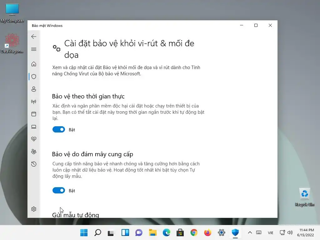Click Gửi mẫu tự động heading
Image resolution: width=320 pixels, height=240 pixels.
[76, 215]
